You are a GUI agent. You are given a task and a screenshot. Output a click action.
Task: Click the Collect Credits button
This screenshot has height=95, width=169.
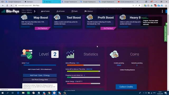[126, 87]
